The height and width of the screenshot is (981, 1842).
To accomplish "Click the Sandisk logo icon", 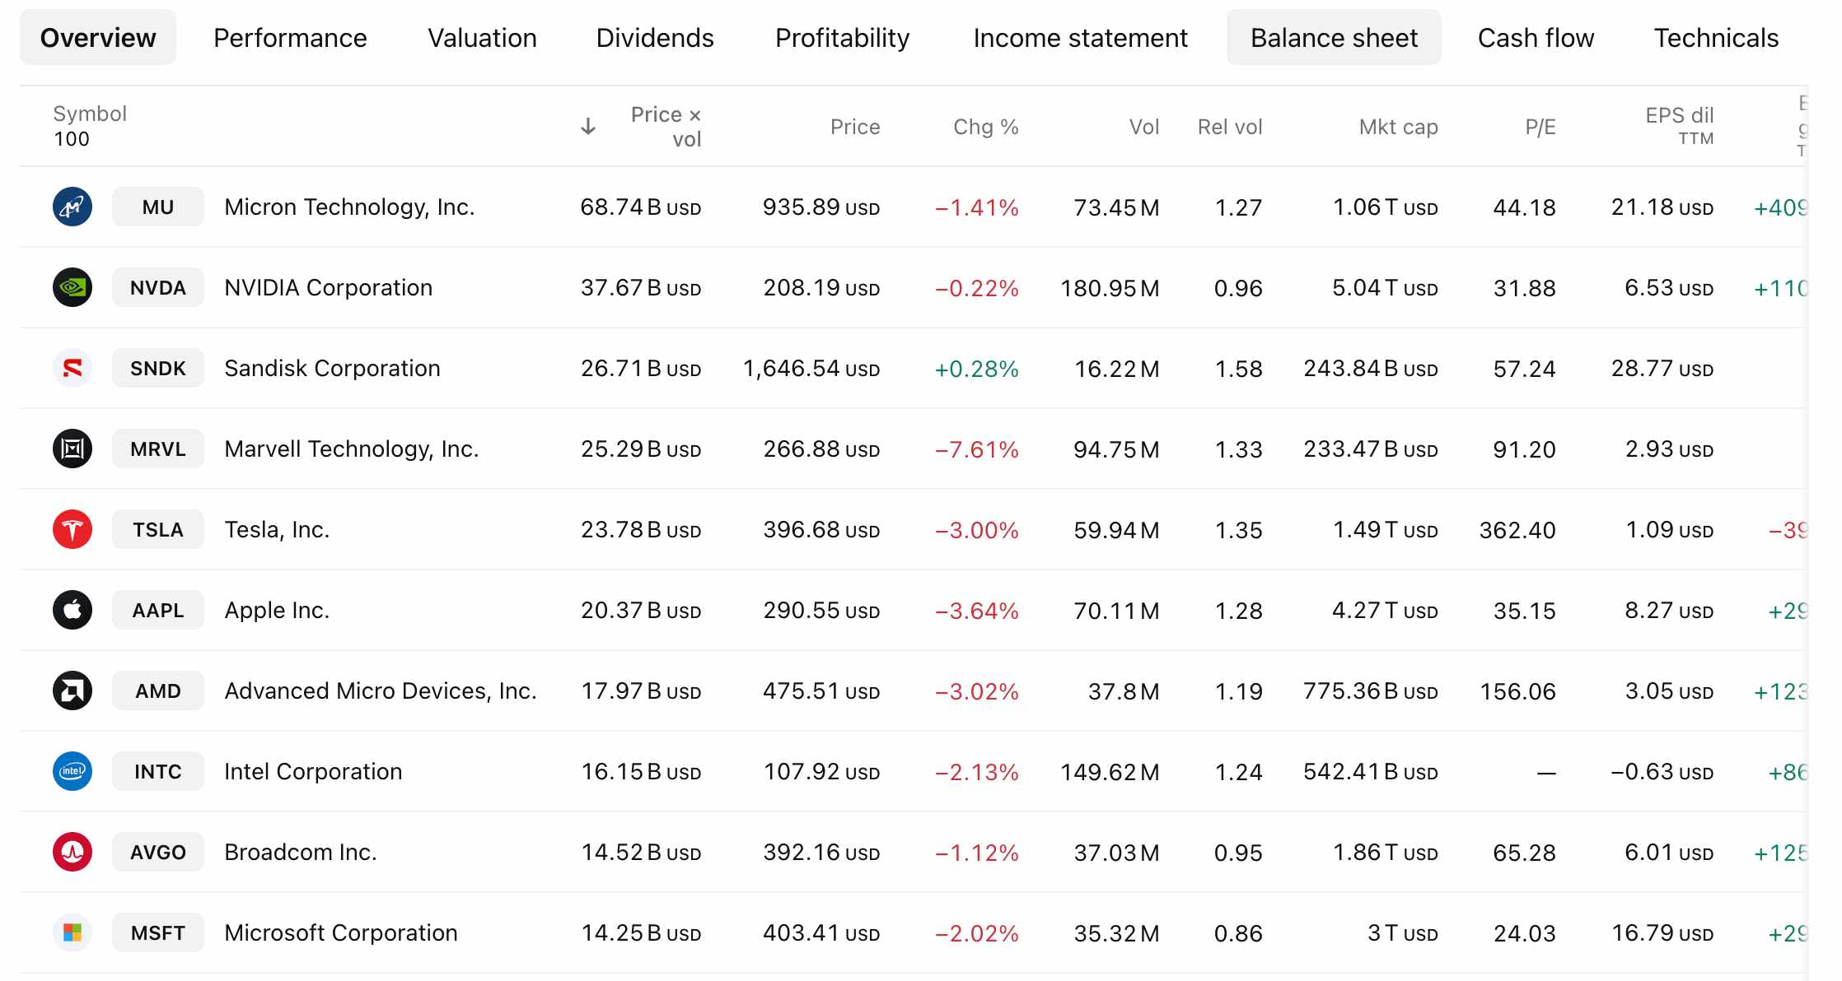I will tap(72, 368).
